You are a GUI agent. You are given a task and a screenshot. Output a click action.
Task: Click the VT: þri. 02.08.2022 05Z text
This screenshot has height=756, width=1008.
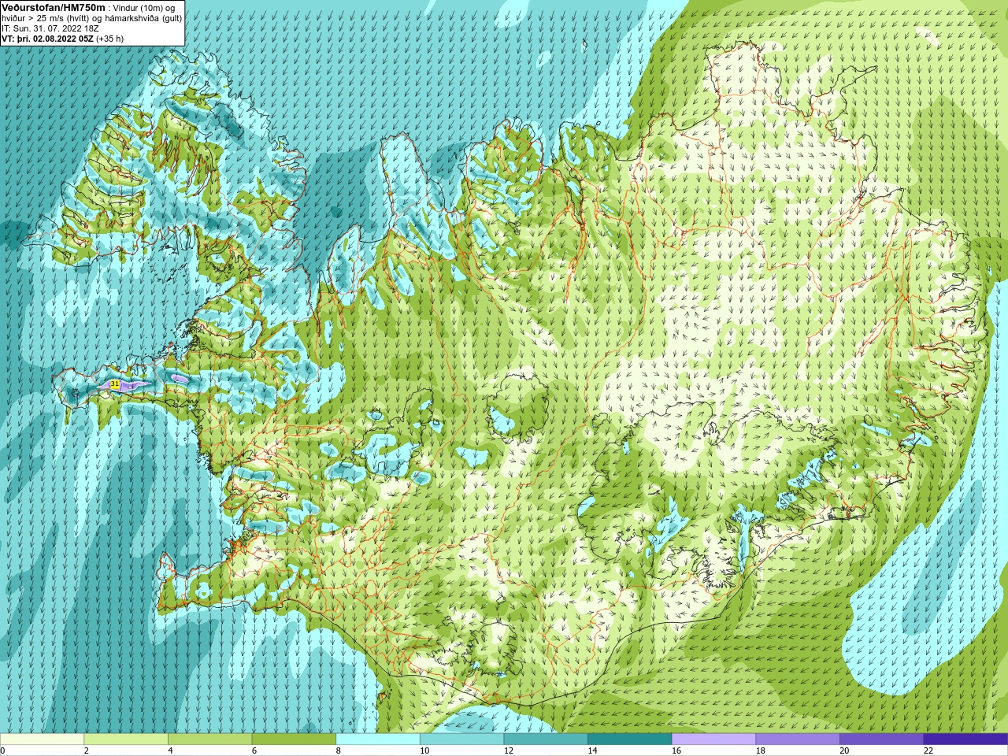(x=47, y=39)
